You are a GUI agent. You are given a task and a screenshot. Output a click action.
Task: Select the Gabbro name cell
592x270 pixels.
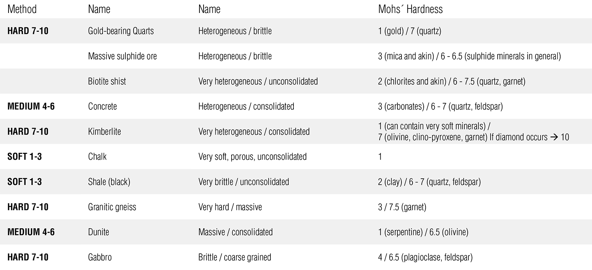[100, 257]
